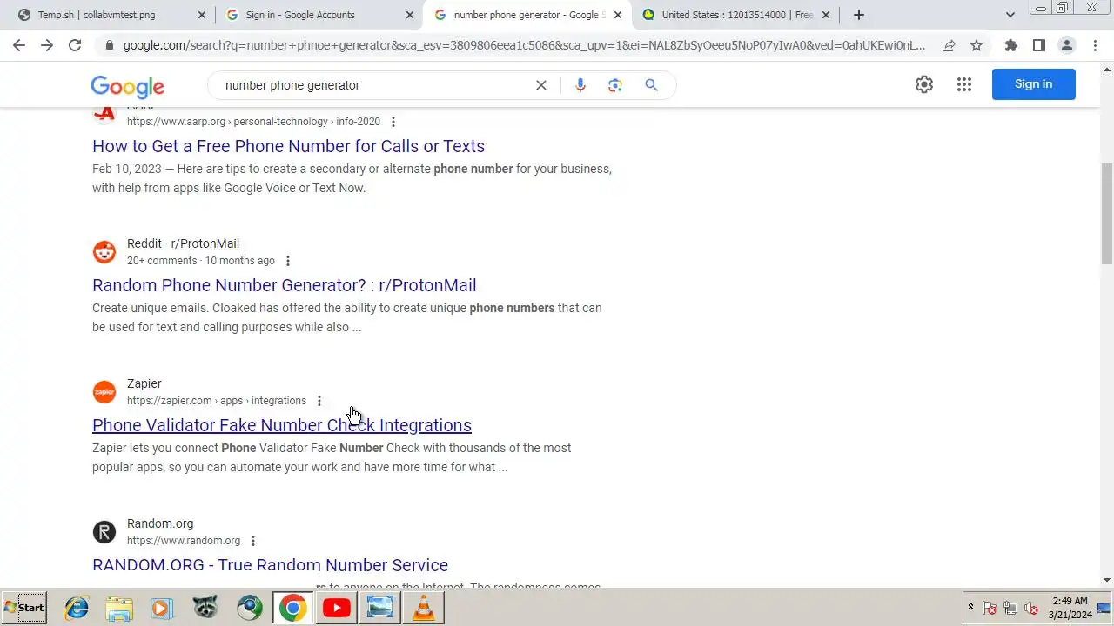Image resolution: width=1114 pixels, height=626 pixels.
Task: Open more options for Random.org result
Action: click(x=253, y=541)
